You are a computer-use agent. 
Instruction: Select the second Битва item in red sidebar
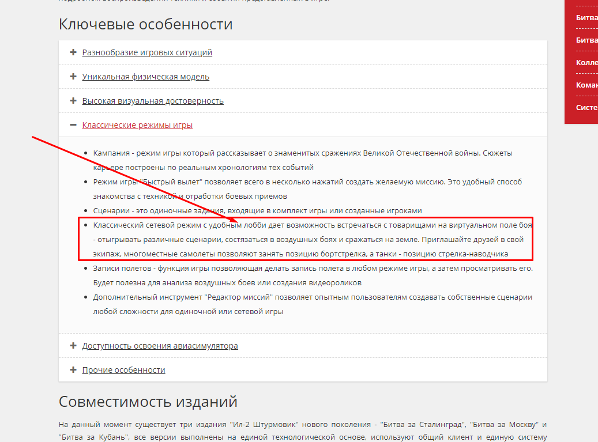pyautogui.click(x=586, y=40)
